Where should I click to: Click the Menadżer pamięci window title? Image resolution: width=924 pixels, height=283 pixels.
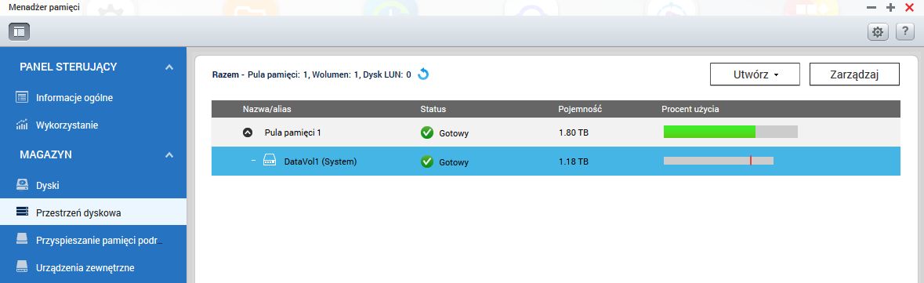(44, 7)
